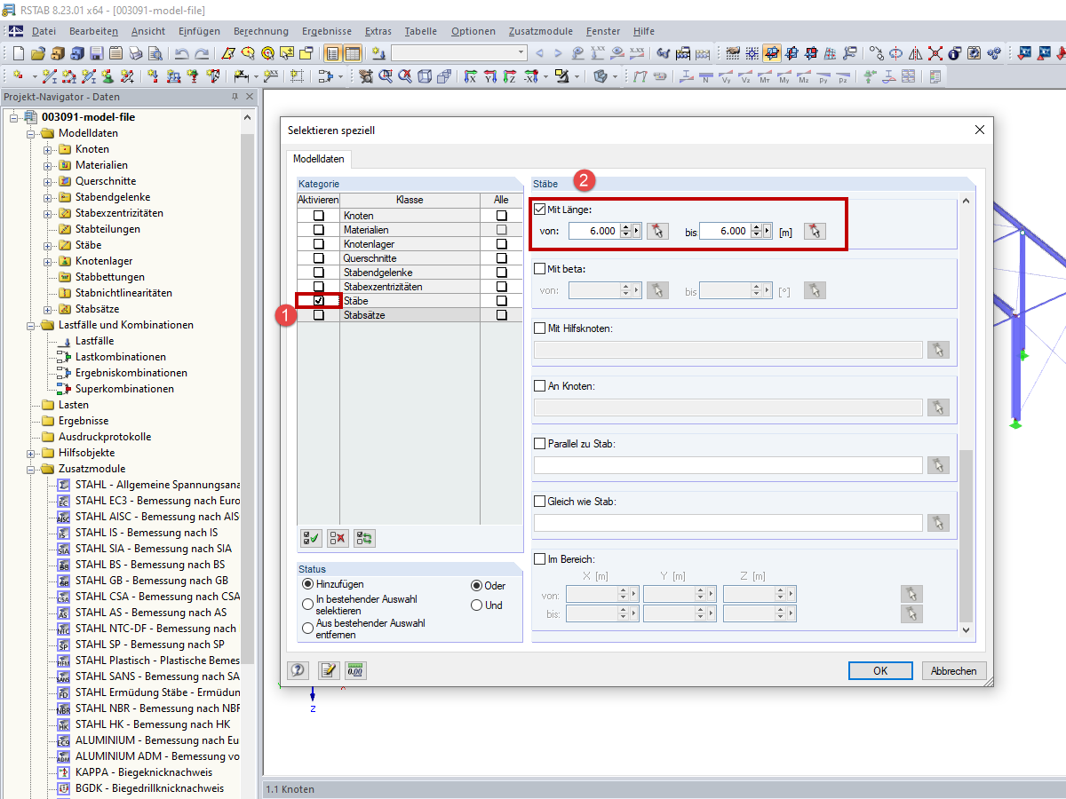1066x799 pixels.
Task: Open units settings via the 0.00 icon
Action: [x=355, y=670]
